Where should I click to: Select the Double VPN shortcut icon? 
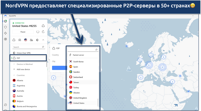pos(20,40)
